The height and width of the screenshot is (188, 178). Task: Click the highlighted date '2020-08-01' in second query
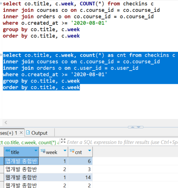89,75
